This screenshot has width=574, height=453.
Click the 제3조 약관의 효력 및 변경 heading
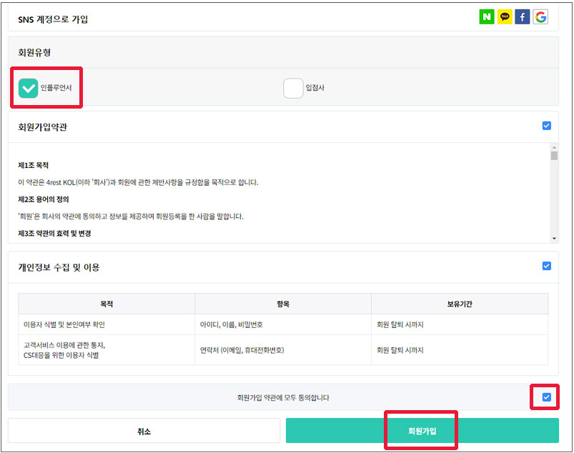(x=54, y=234)
